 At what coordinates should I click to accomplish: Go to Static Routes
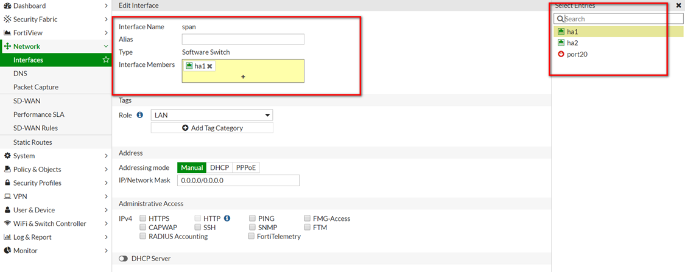tap(33, 142)
